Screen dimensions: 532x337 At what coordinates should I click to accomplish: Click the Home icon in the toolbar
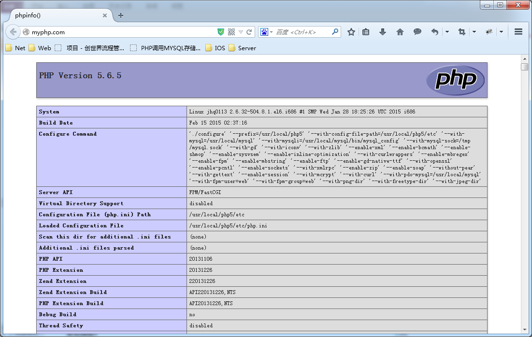(x=400, y=31)
